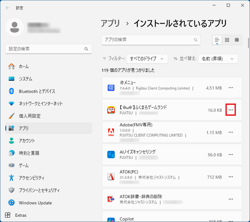Select アプリ in the sidebar

tap(49, 128)
